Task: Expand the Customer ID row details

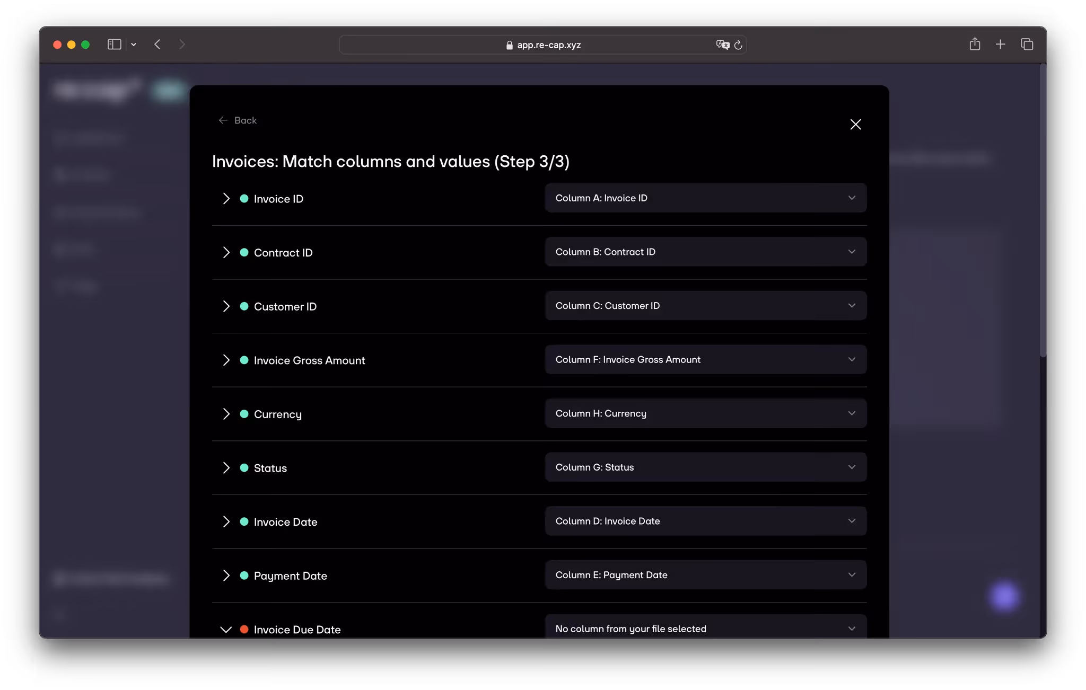Action: tap(226, 306)
